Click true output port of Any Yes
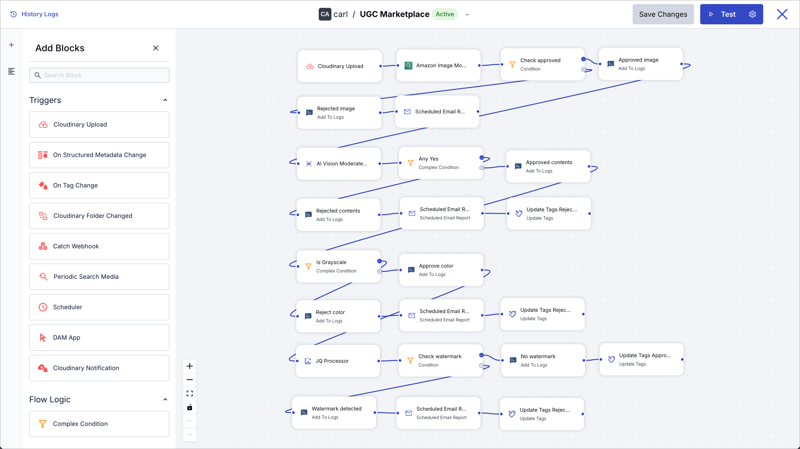The image size is (800, 449). point(482,158)
